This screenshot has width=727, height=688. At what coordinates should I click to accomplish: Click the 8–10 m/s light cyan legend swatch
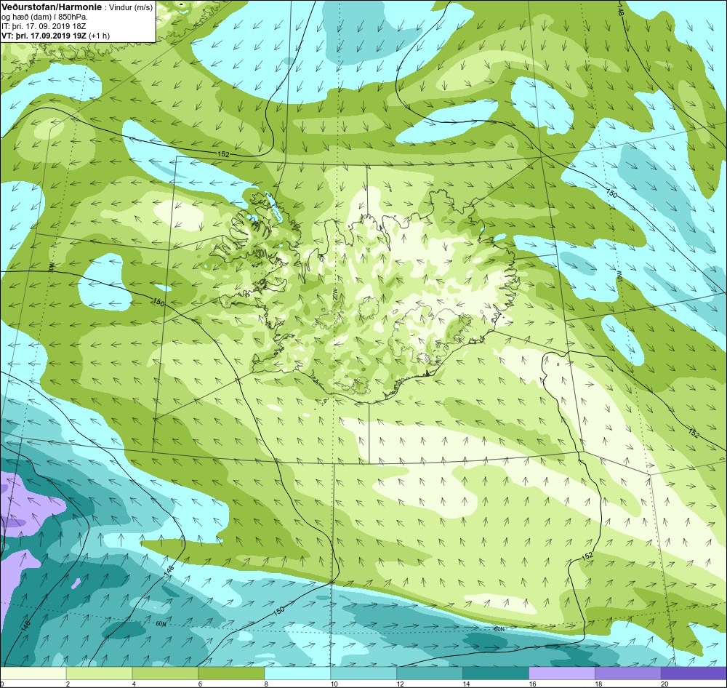(297, 673)
